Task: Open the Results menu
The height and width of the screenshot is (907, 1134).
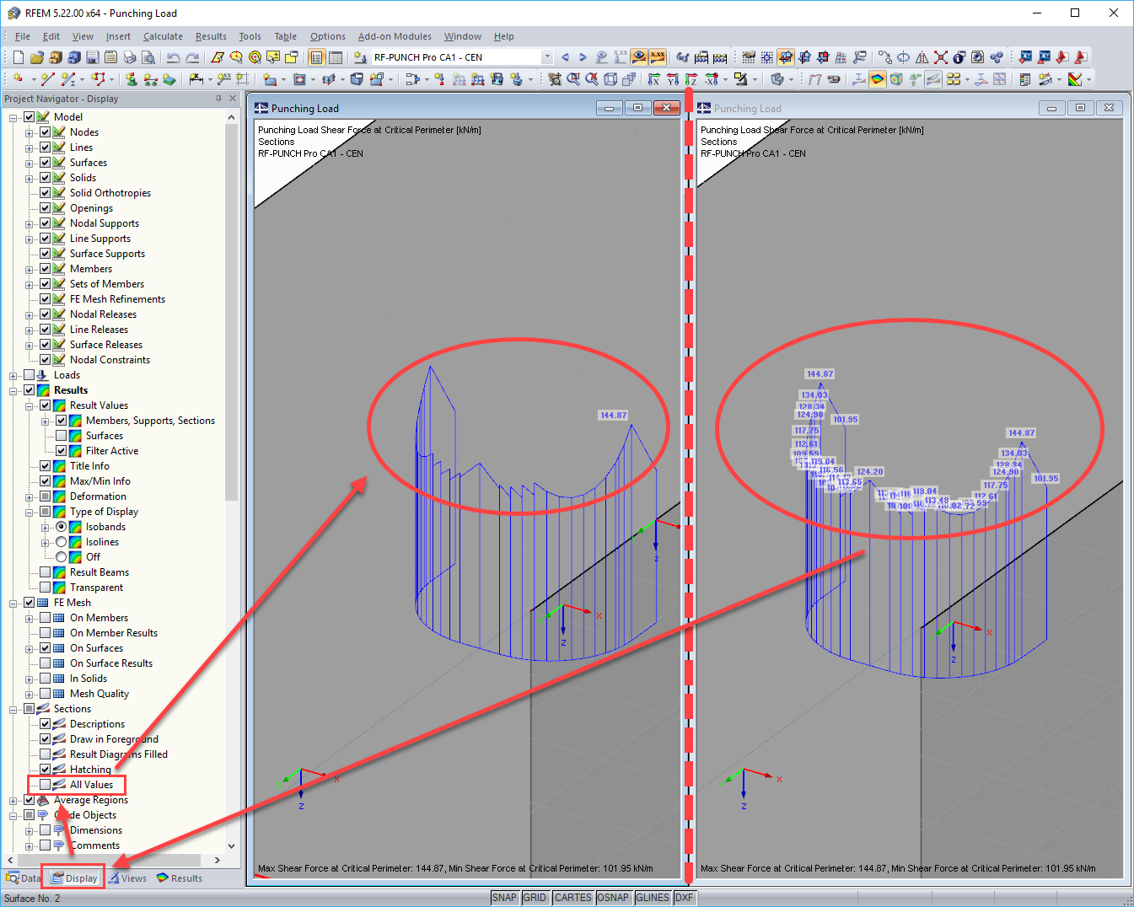Action: (x=211, y=36)
